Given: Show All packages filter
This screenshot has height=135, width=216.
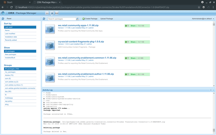Looking at the screenshot, I should click(x=20, y=51).
